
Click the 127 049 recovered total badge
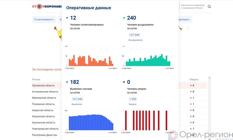[x=134, y=35]
